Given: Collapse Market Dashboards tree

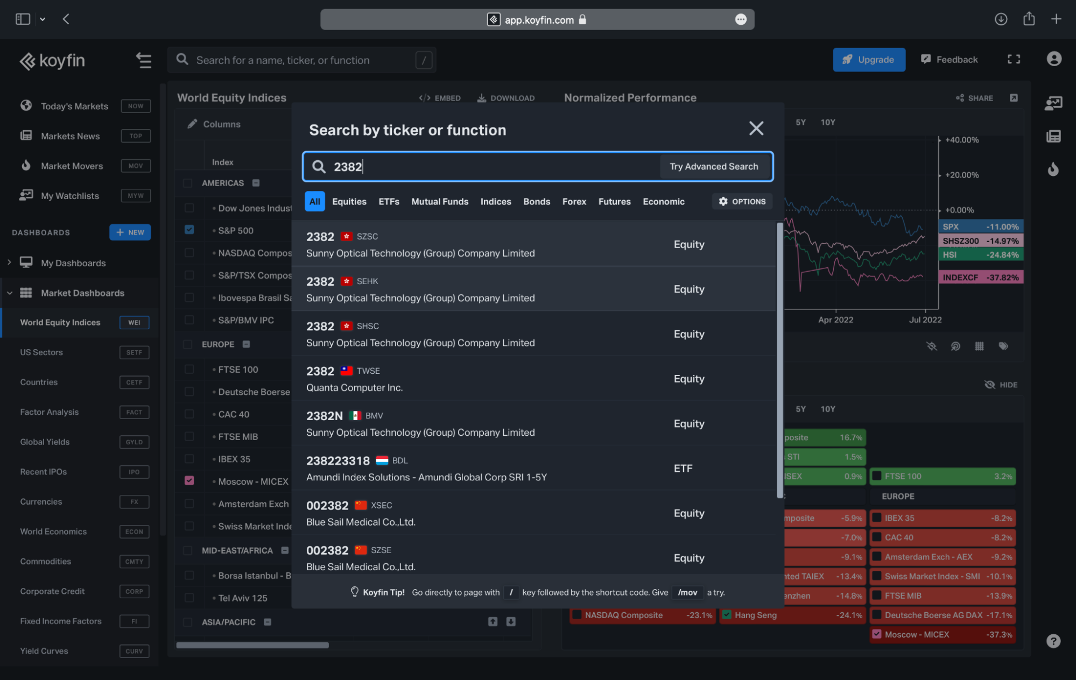Looking at the screenshot, I should pos(9,293).
